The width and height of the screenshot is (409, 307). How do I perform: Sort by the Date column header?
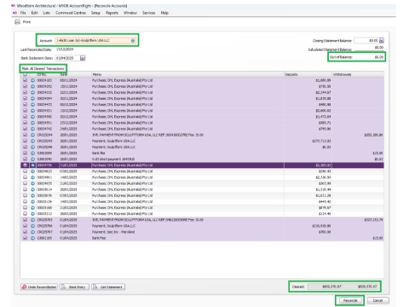75,74
